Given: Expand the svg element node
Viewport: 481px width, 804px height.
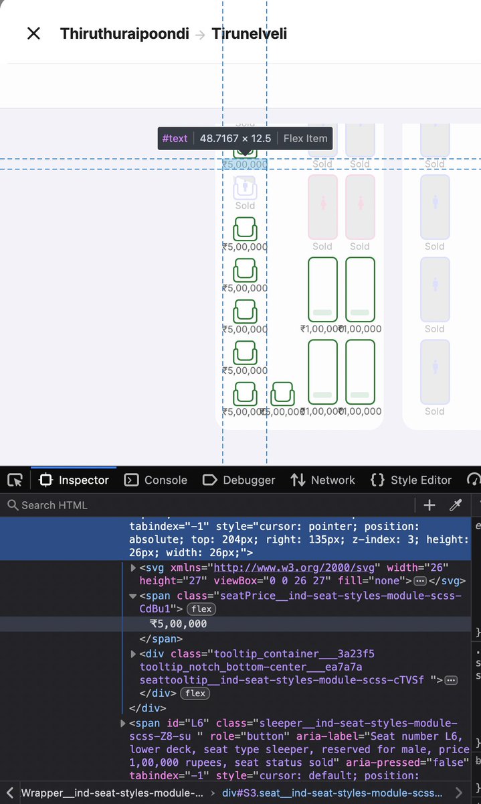Looking at the screenshot, I should pyautogui.click(x=134, y=567).
